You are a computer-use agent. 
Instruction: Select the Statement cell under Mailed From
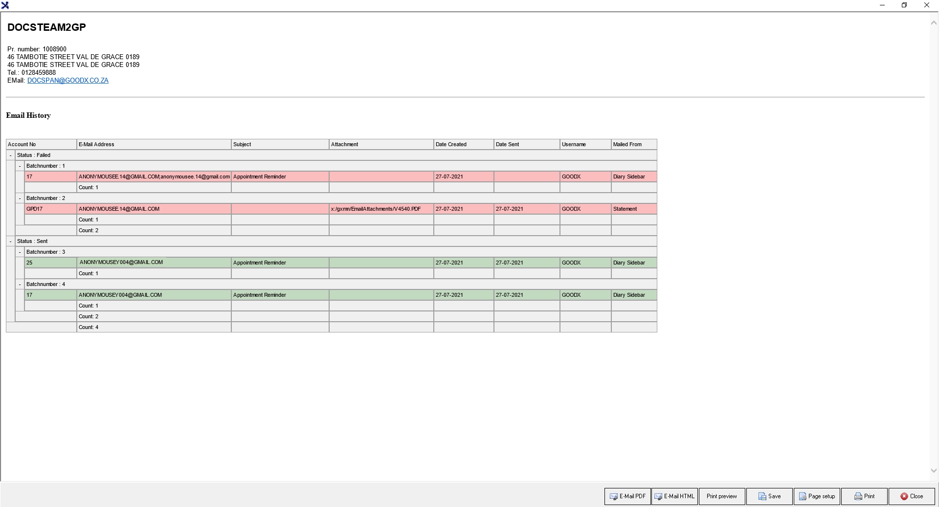tap(634, 209)
